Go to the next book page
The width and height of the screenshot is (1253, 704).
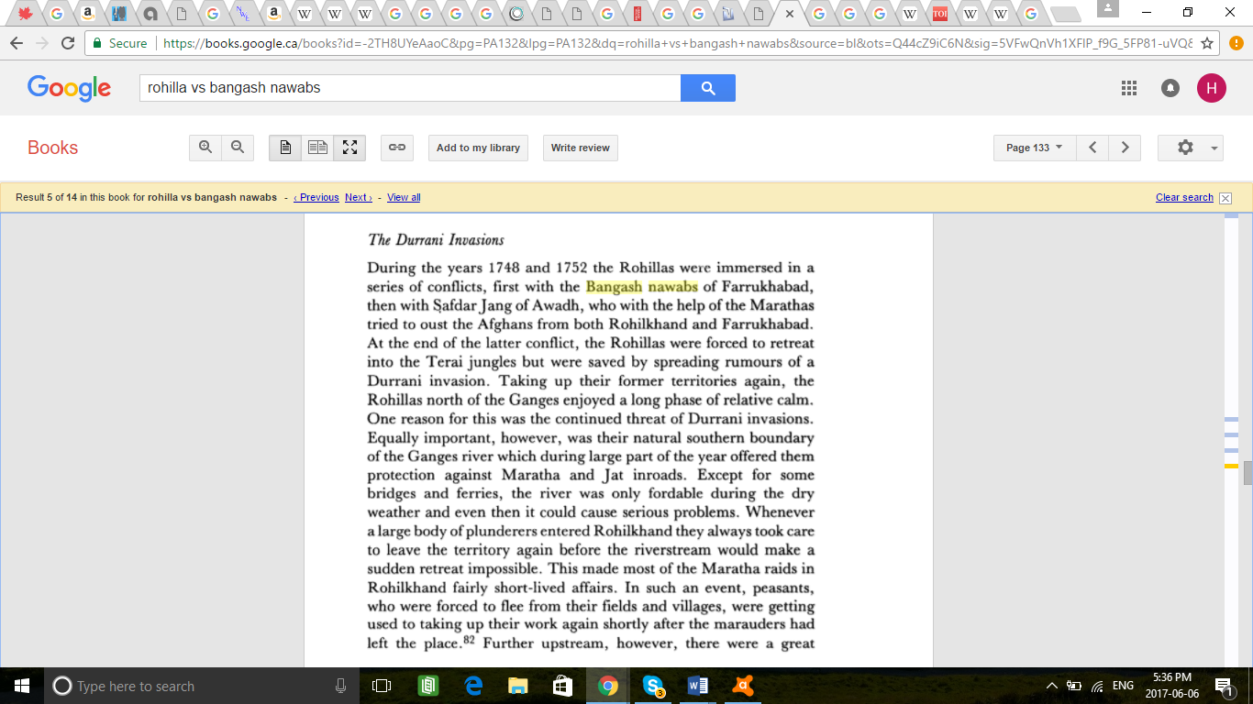[x=1125, y=148]
